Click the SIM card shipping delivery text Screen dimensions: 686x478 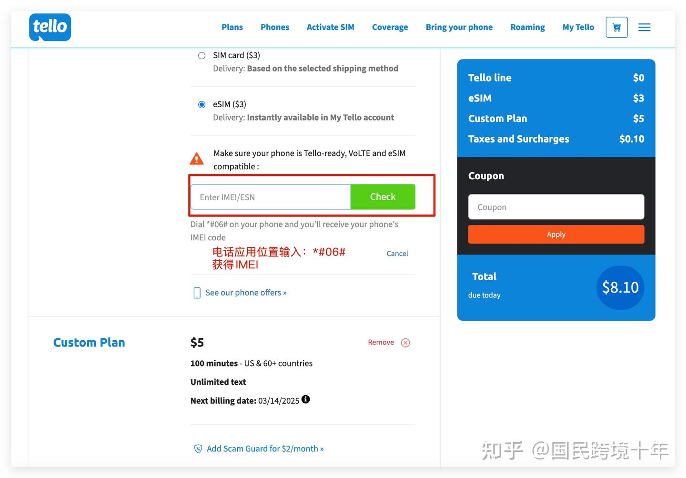(306, 69)
